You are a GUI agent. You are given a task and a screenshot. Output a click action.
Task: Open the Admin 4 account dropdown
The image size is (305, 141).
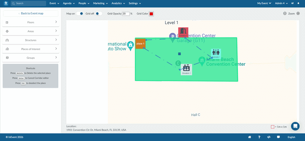(281, 3)
